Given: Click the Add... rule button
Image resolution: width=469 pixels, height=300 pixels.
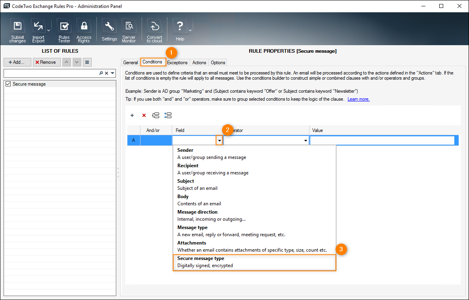Looking at the screenshot, I should (x=17, y=62).
